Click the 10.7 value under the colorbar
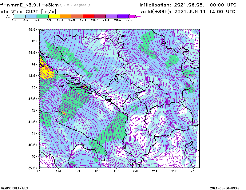Screen dimensions: 246x190 pos(60,20)
